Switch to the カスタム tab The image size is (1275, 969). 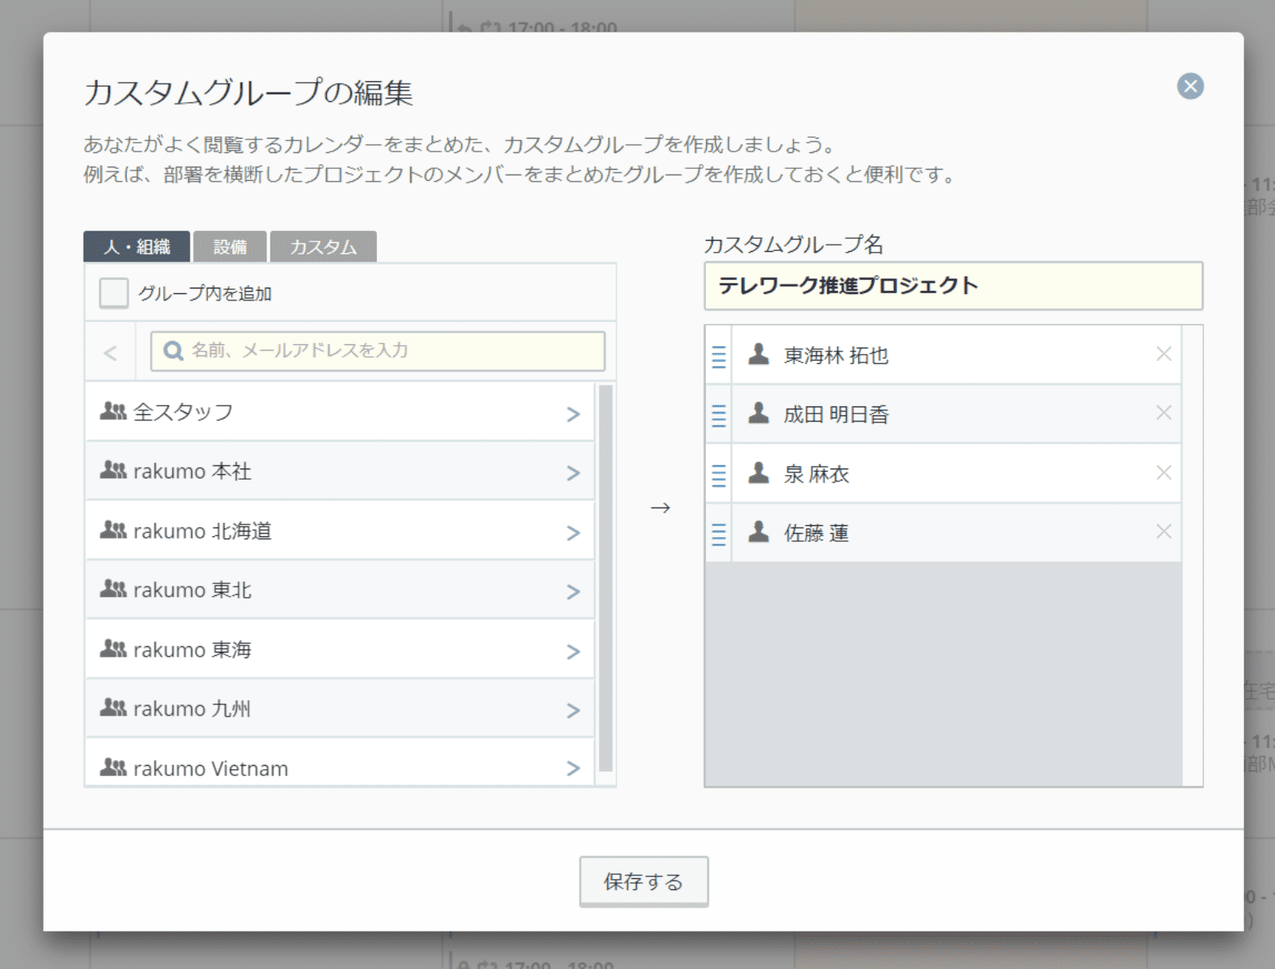tap(323, 247)
